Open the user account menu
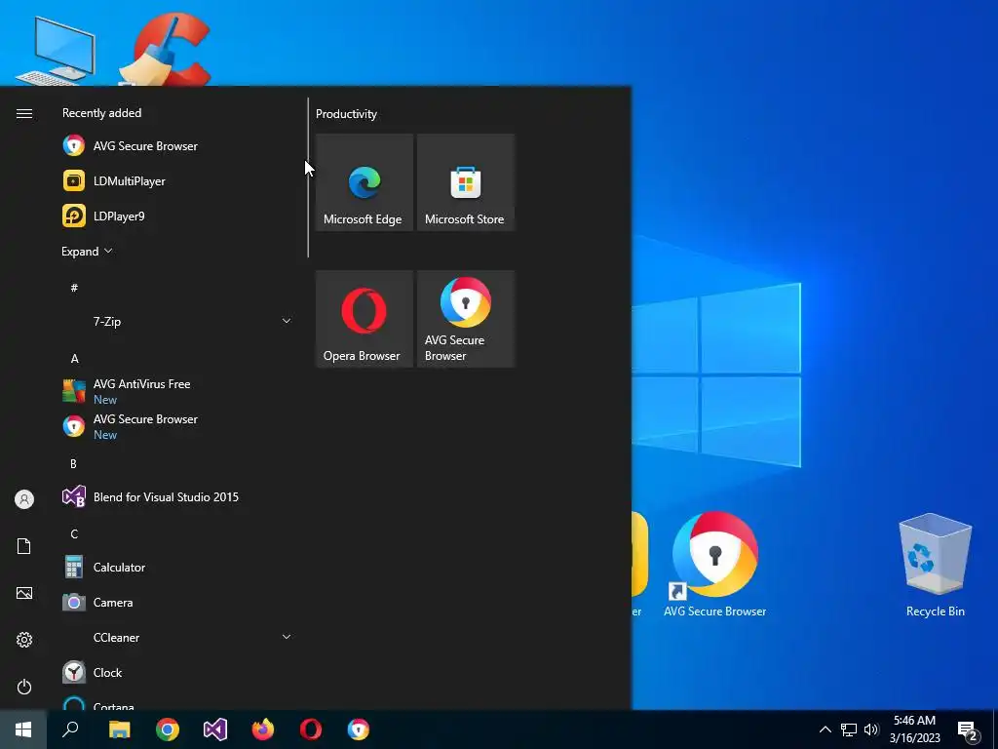The image size is (998, 749). [24, 499]
